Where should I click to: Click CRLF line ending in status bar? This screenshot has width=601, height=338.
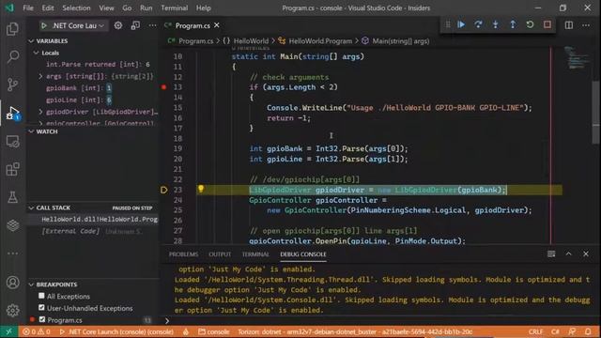pos(535,331)
